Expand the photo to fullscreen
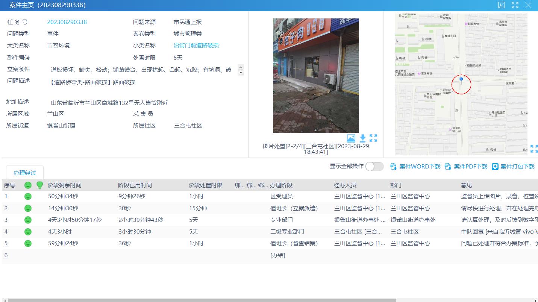This screenshot has width=538, height=302. 373,138
